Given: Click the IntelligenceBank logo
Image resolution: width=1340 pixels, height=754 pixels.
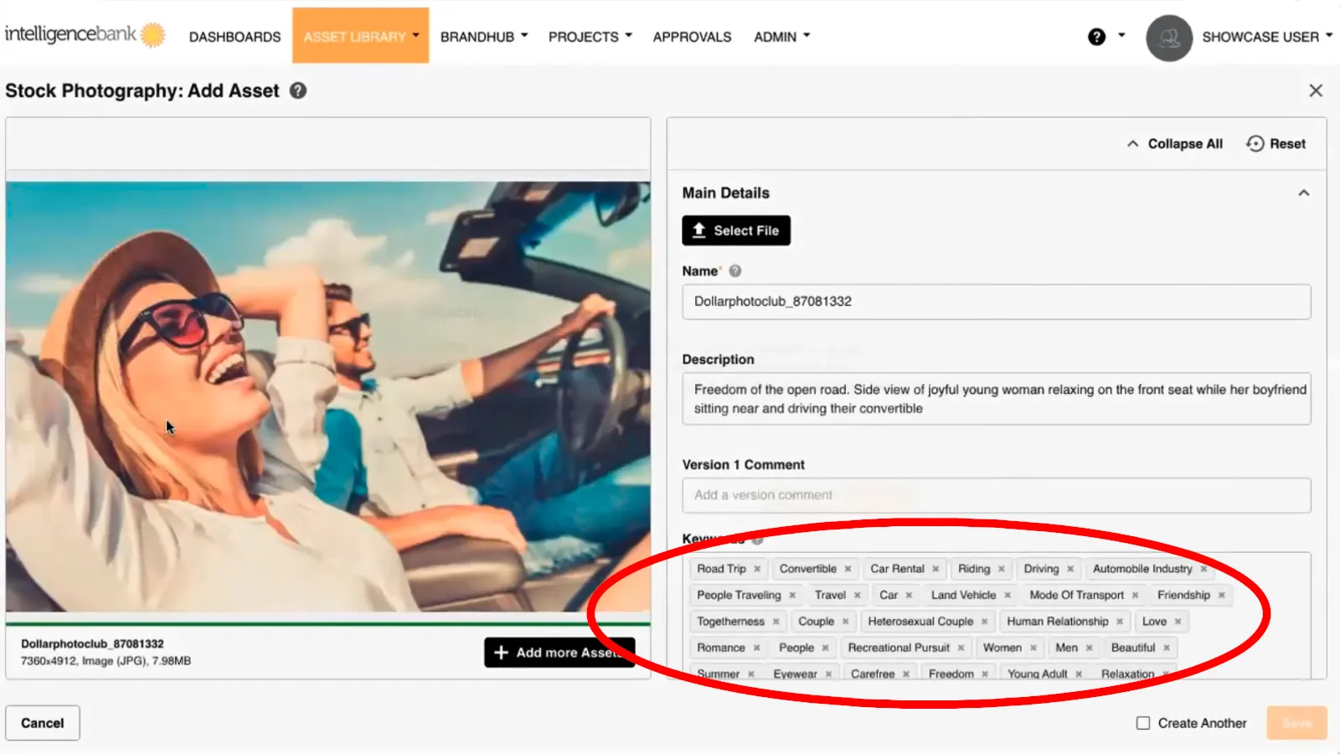Looking at the screenshot, I should [85, 34].
